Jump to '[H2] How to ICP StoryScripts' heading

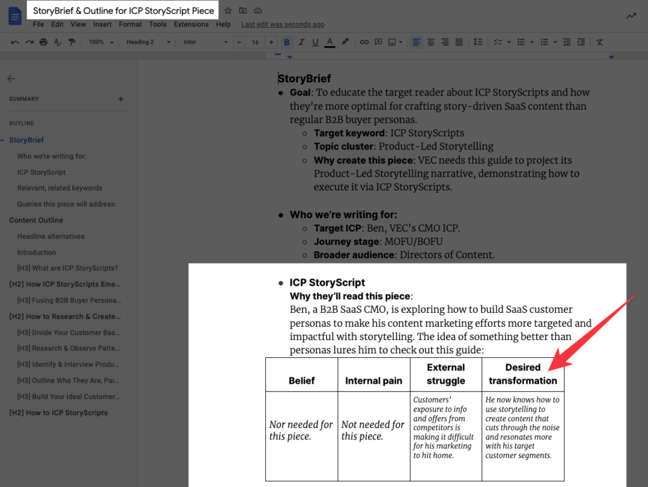point(58,412)
